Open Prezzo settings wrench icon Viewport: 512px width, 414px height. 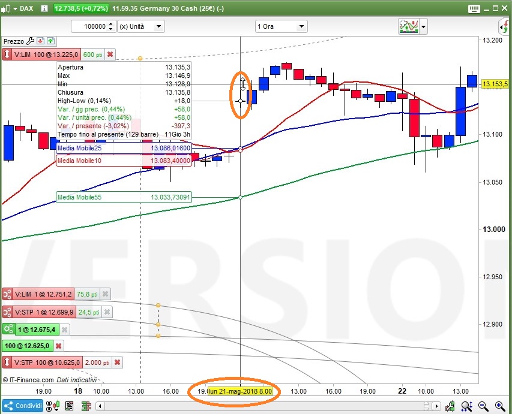tap(30, 41)
